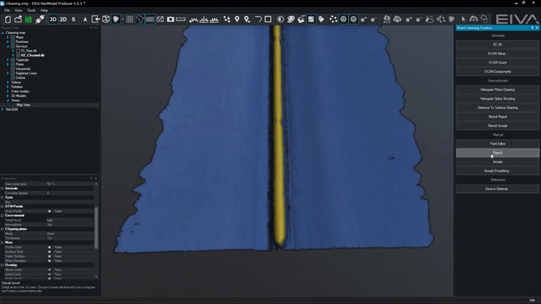Uncheck the 02_Cleaned.db survey checkbox
This screenshot has width=541, height=304.
pyautogui.click(x=17, y=55)
